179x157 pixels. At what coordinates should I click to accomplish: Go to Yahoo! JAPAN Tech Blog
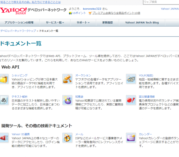click(142, 22)
